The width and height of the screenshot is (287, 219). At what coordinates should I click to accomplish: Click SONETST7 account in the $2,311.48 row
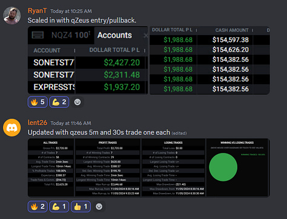pyautogui.click(x=54, y=75)
